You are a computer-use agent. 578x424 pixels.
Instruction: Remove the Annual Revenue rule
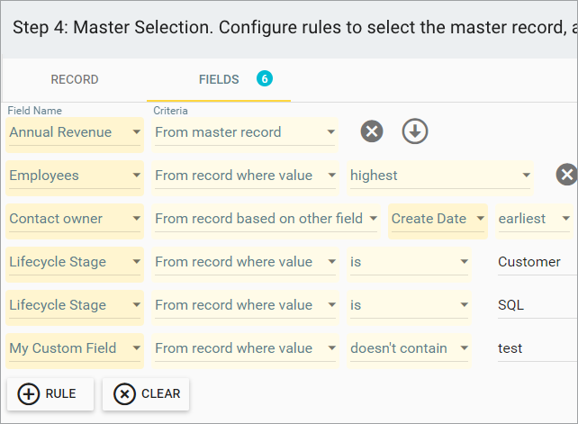point(372,131)
